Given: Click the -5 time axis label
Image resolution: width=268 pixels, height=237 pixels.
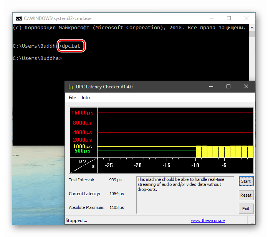Looking at the screenshot, I should coord(224,165).
